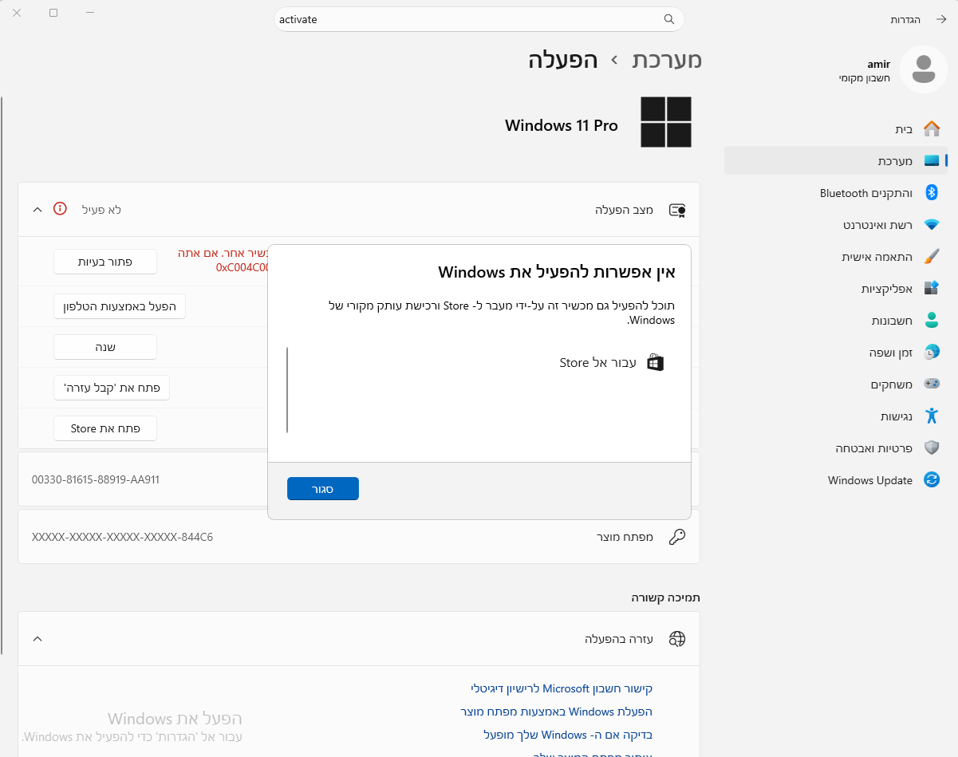Click the search field containing activate

coord(479,19)
